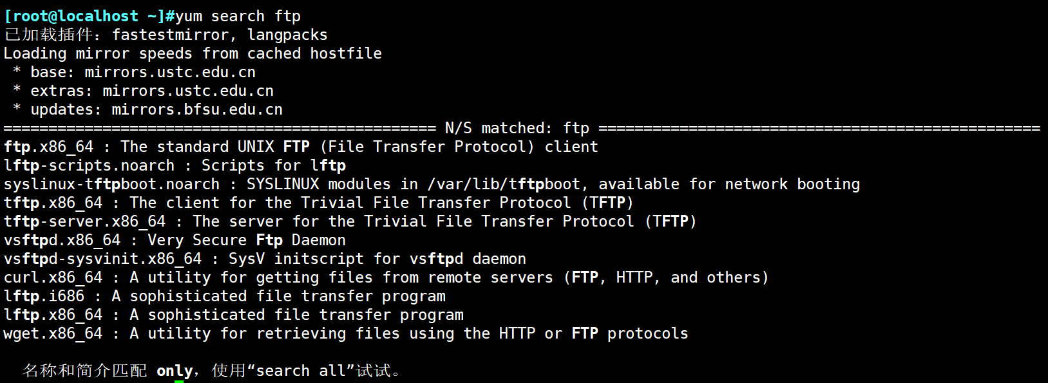Click the lftp.x86_64 package name
The image size is (1048, 383).
pos(53,315)
